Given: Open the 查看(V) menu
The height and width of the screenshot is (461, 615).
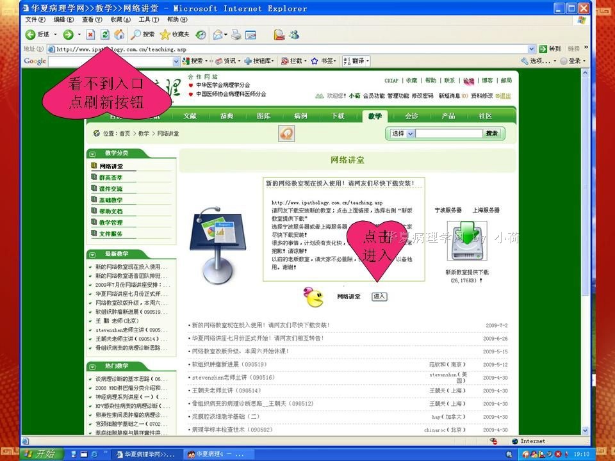Looking at the screenshot, I should coord(92,20).
